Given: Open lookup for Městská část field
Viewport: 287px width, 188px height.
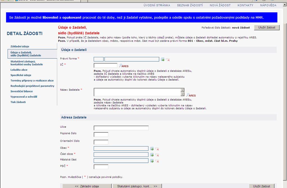Looking at the screenshot, I should tap(152, 161).
